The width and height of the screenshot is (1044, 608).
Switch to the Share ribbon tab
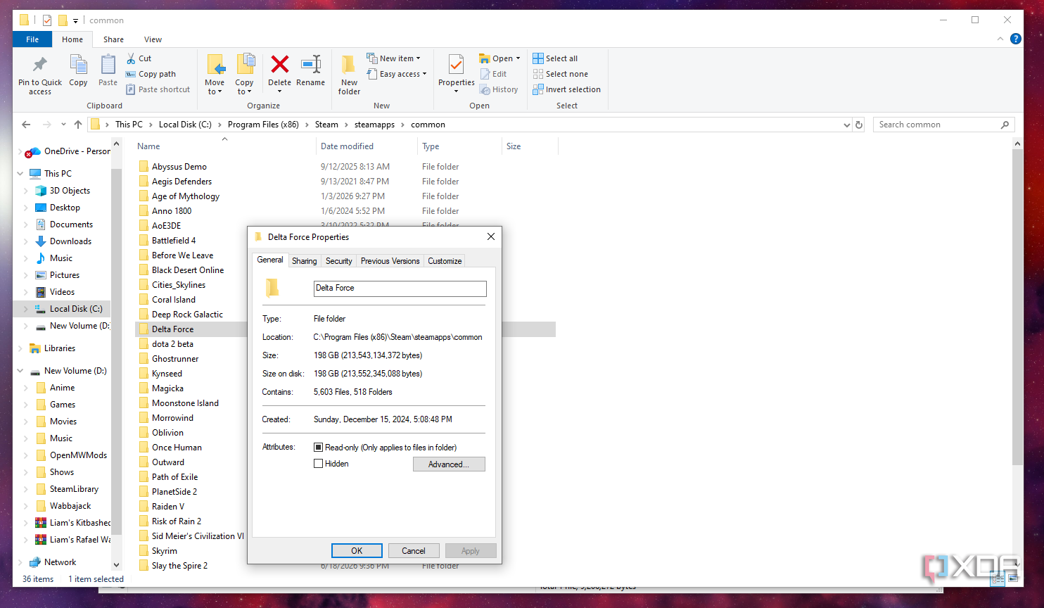pyautogui.click(x=113, y=39)
